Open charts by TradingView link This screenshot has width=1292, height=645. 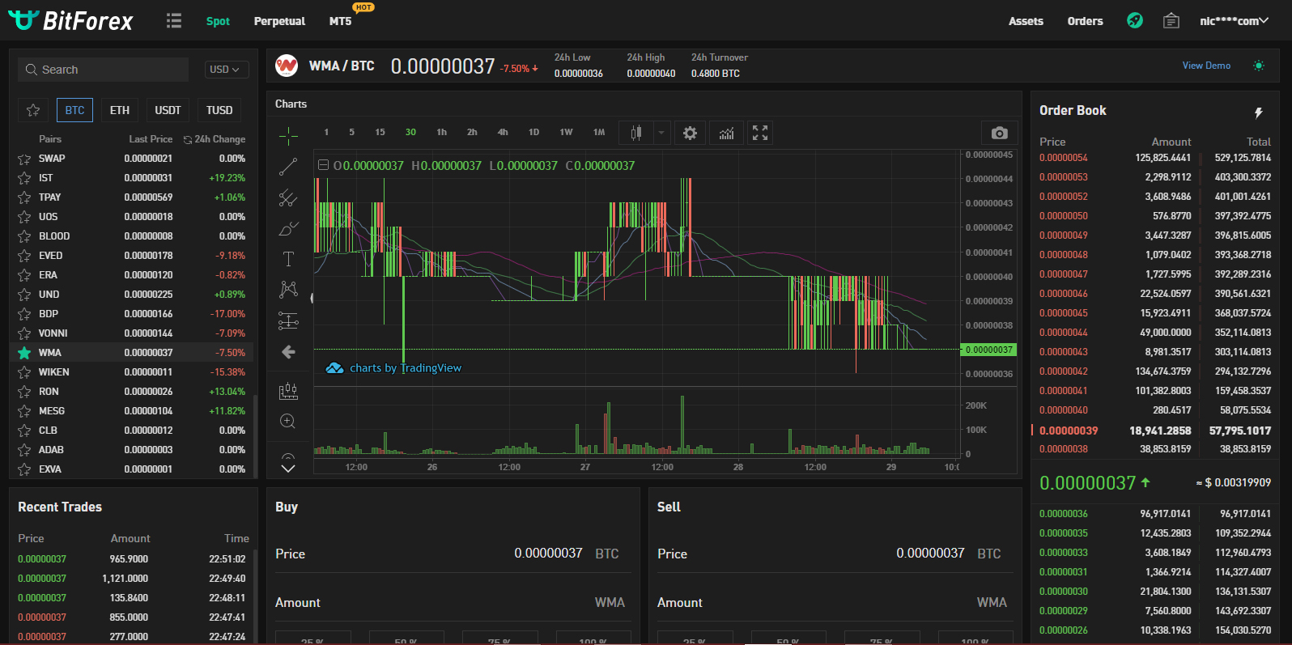[394, 368]
